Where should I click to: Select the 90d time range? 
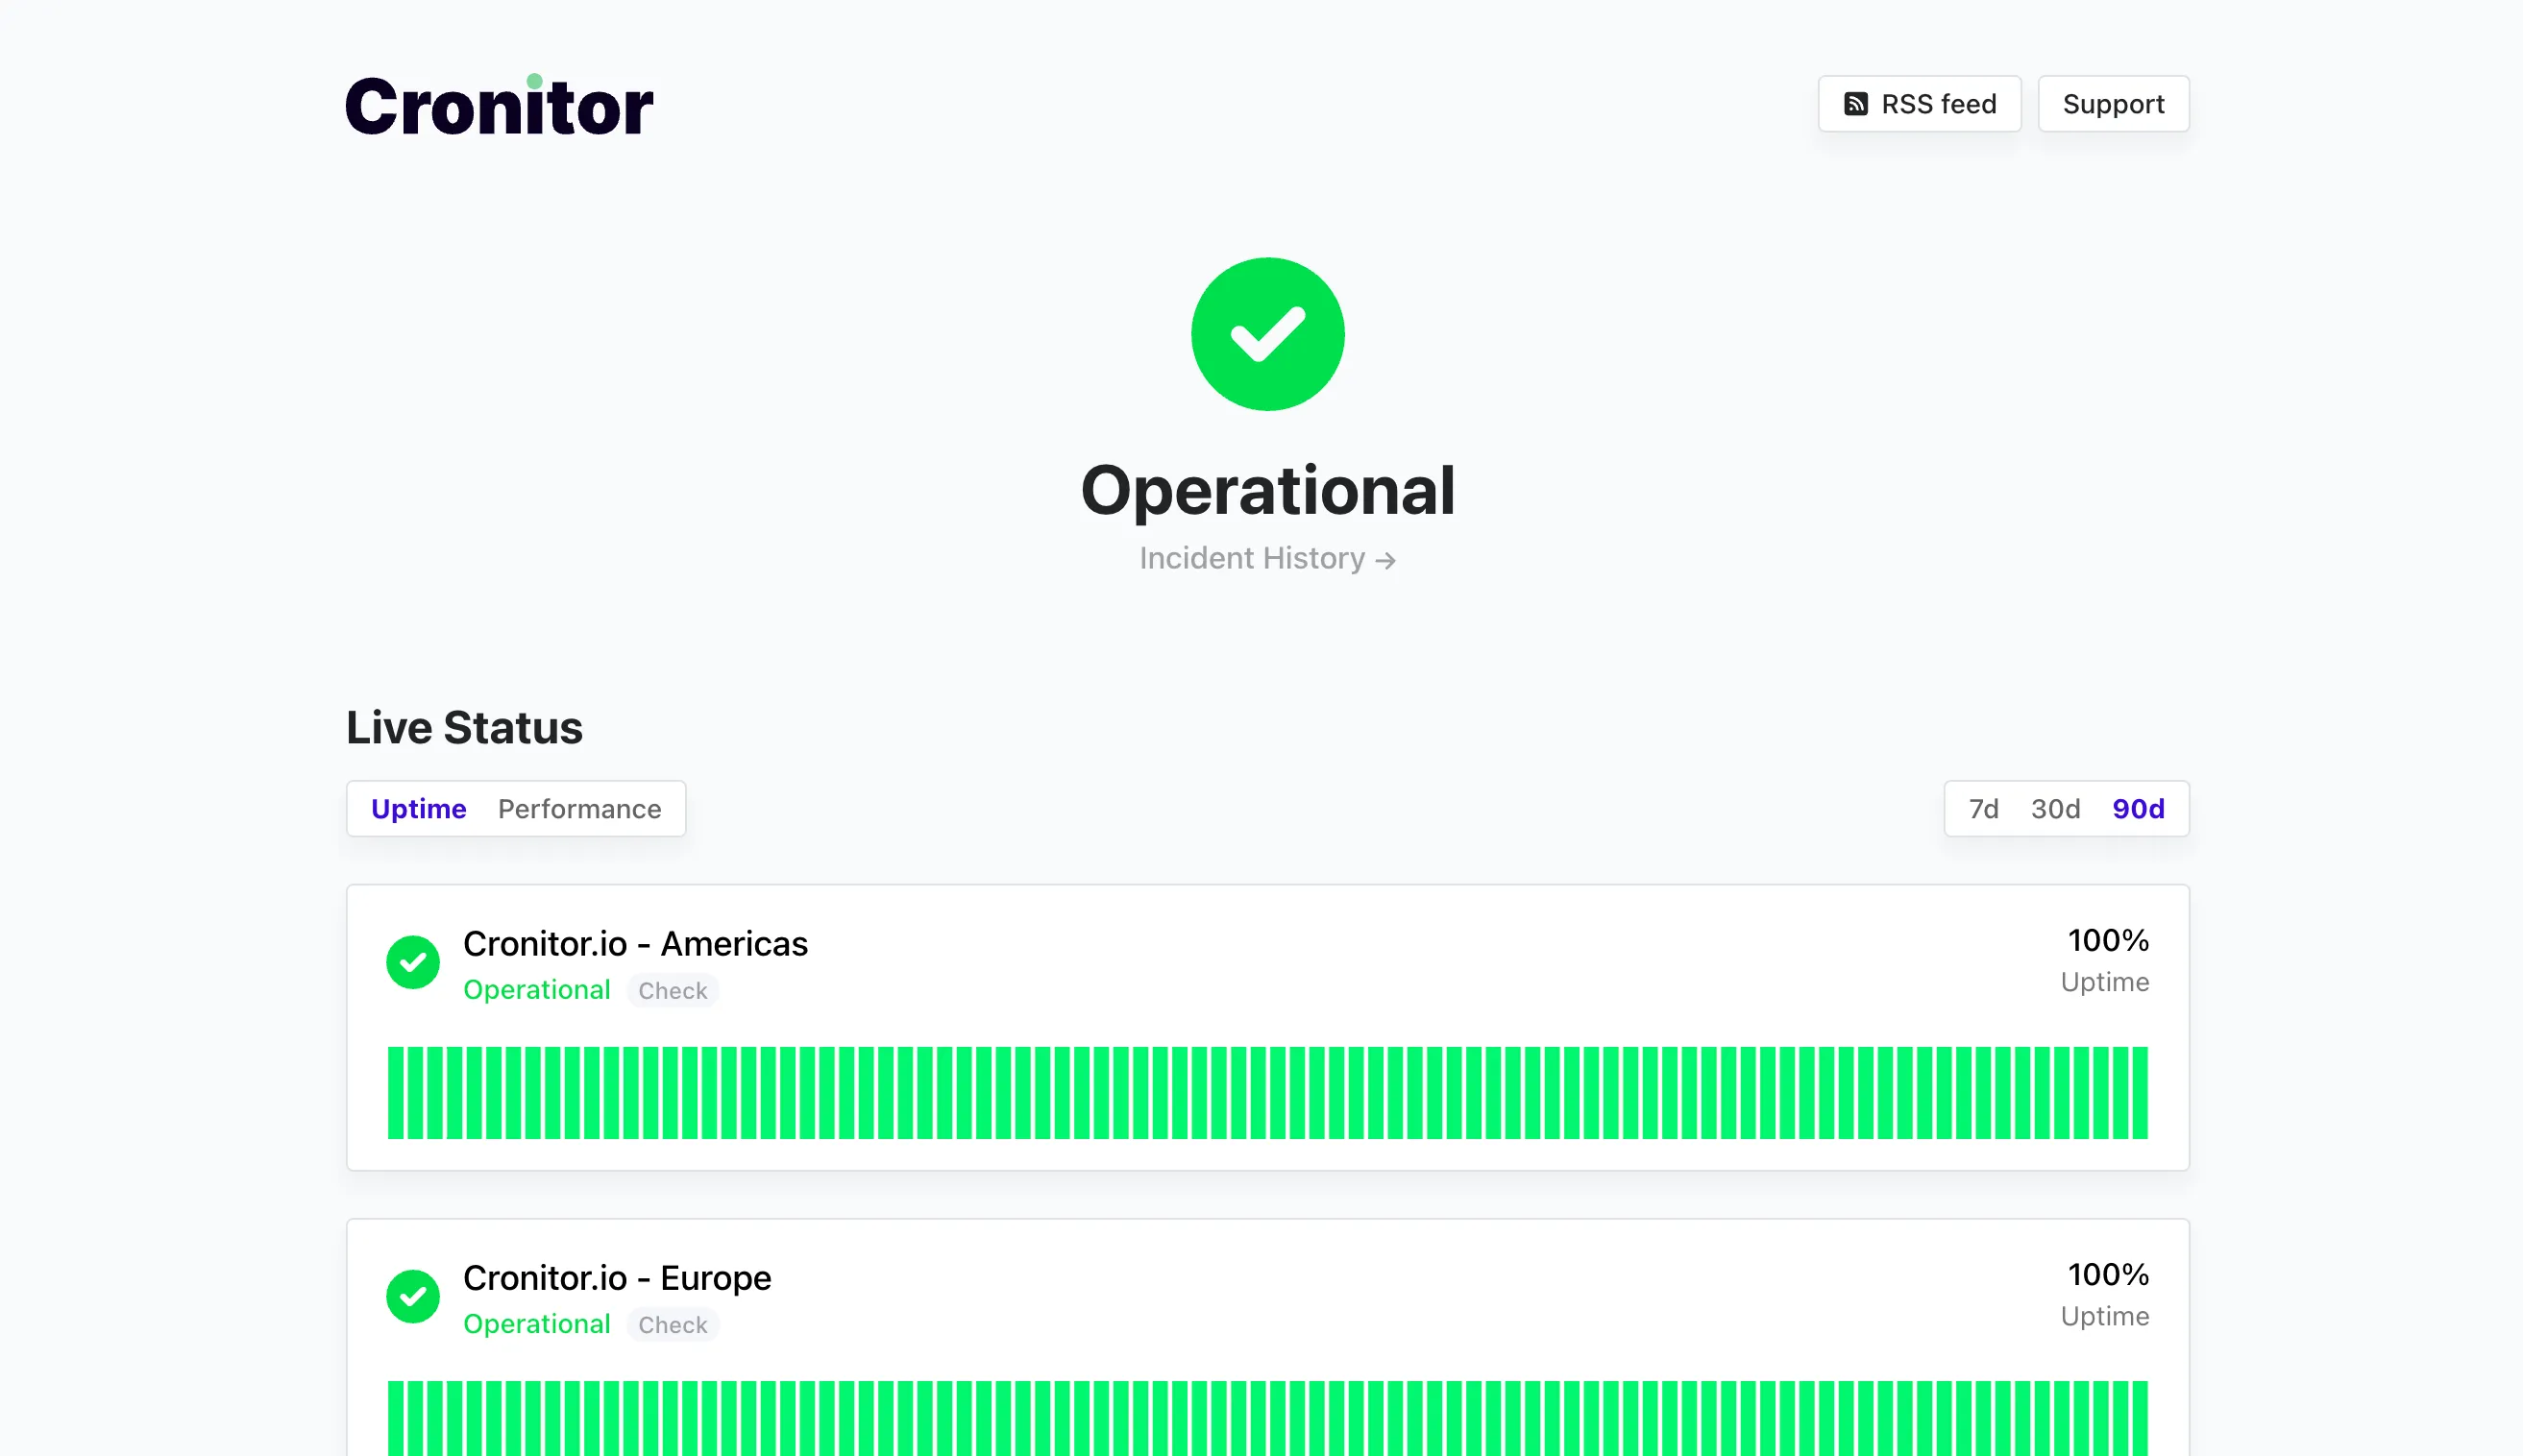click(2138, 808)
